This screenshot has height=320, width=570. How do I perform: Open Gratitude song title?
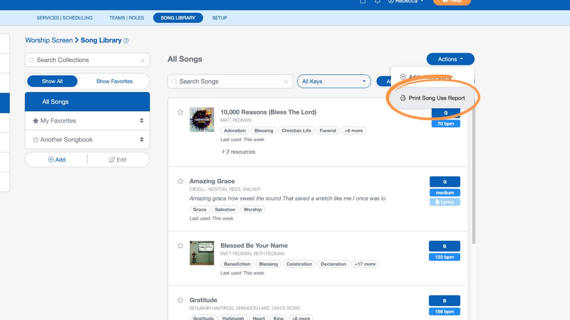(x=203, y=300)
